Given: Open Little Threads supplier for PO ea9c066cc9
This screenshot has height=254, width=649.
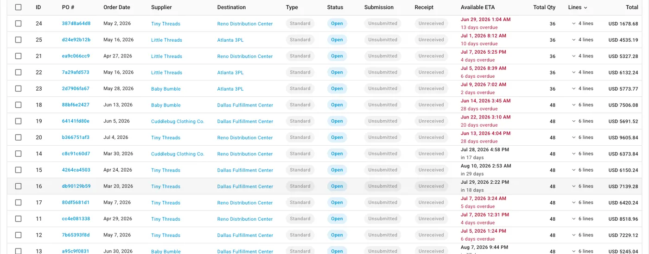Looking at the screenshot, I should click(166, 56).
